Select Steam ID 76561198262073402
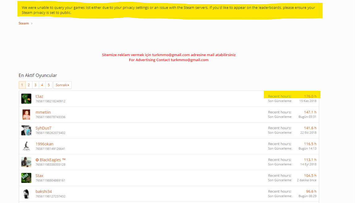355x203 pixels. [50, 133]
